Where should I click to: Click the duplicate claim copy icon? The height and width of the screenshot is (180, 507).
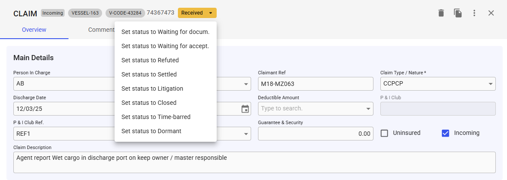(457, 13)
